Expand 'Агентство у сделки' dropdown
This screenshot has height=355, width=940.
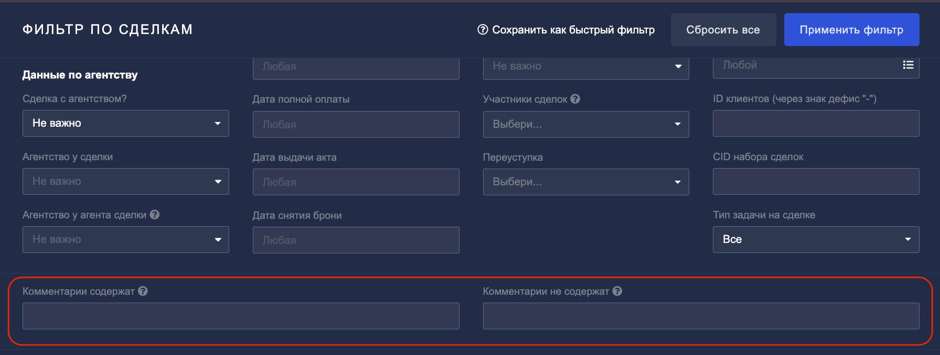[126, 181]
